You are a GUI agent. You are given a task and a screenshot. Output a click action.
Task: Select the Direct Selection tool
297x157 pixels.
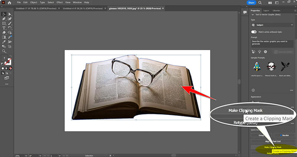click(x=10, y=14)
